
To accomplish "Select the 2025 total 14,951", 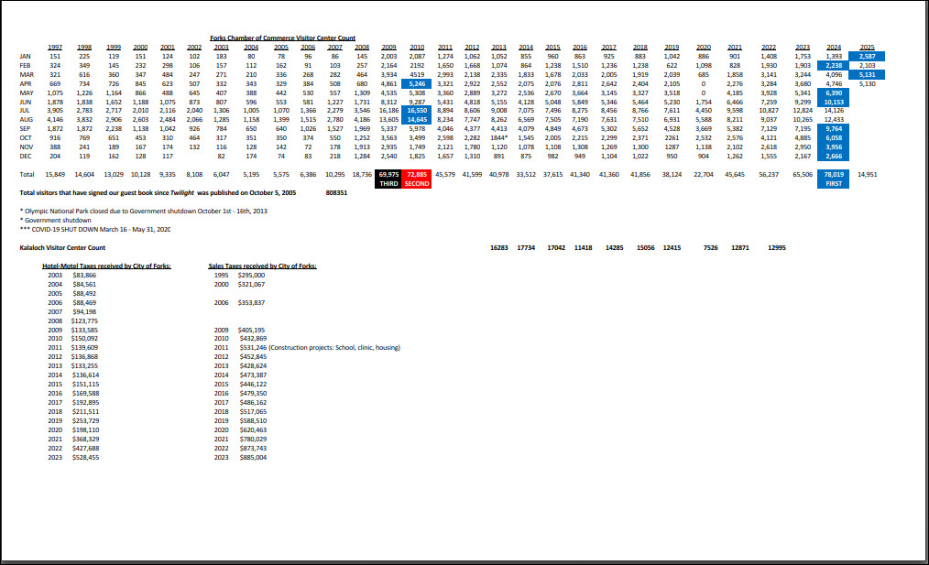I will click(868, 175).
